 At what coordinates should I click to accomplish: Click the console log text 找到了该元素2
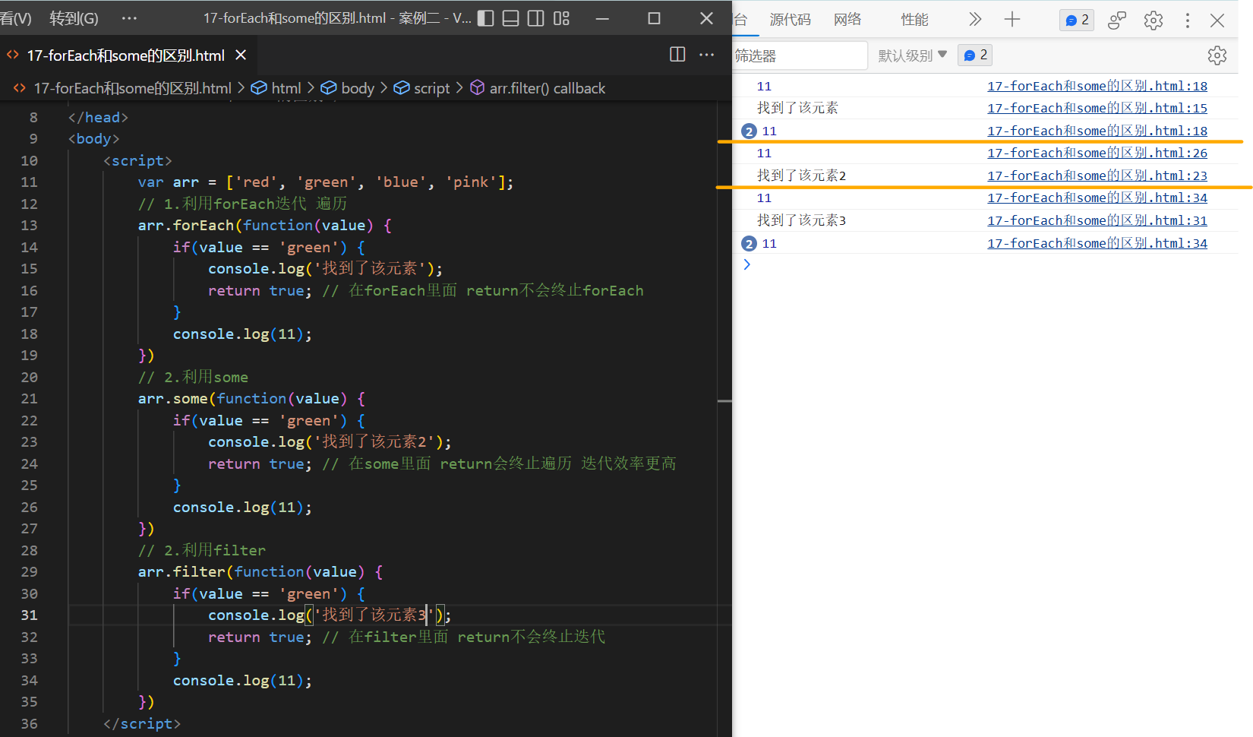pyautogui.click(x=801, y=176)
